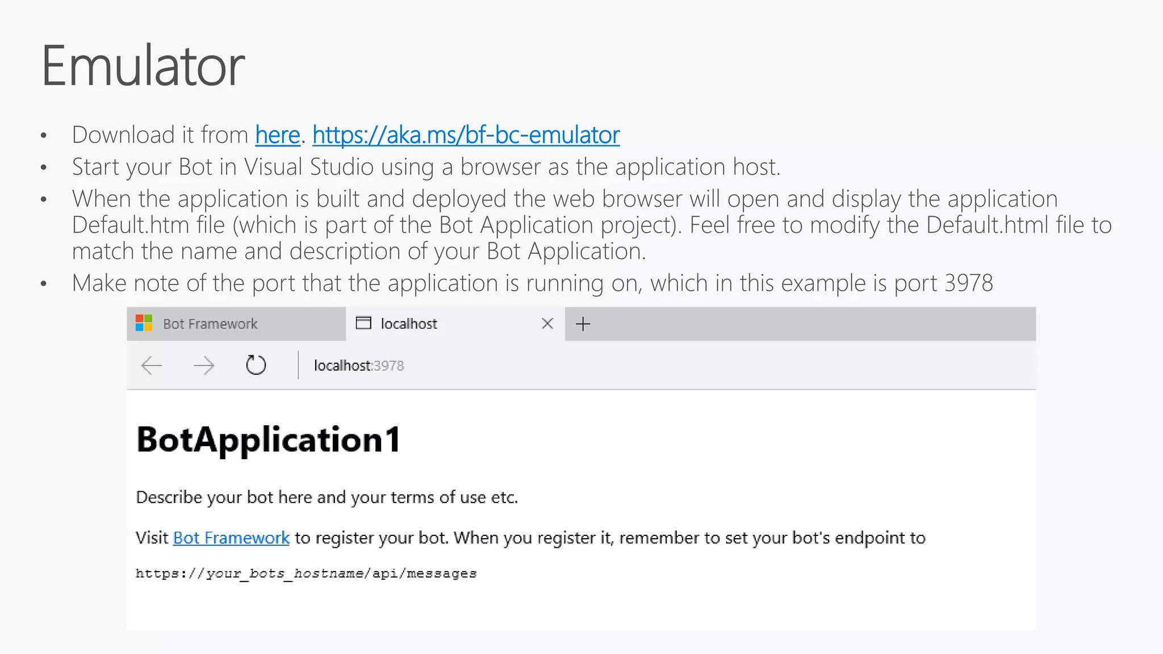1163x654 pixels.
Task: Refresh the localhost page
Action: [x=256, y=365]
